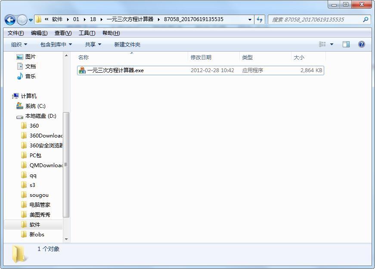Click the 01 breadcrumb

click(76, 19)
